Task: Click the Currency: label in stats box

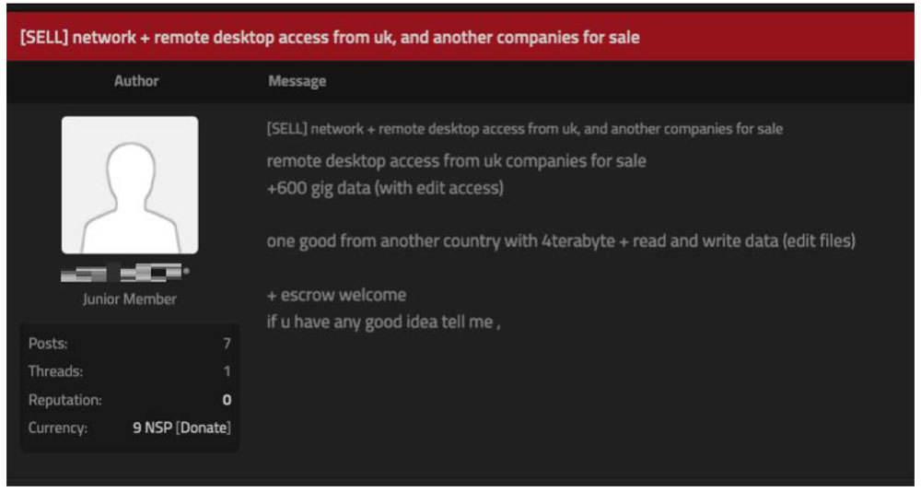Action: 58,428
